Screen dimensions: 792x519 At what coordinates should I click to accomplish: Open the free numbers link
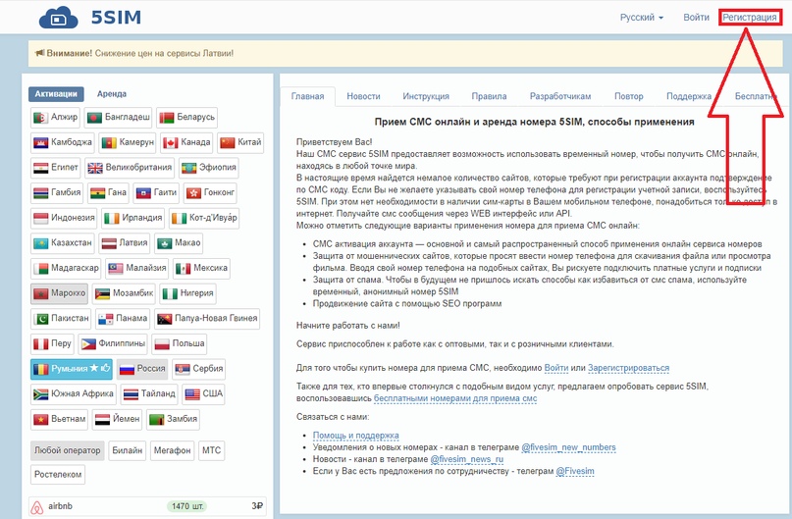point(455,399)
